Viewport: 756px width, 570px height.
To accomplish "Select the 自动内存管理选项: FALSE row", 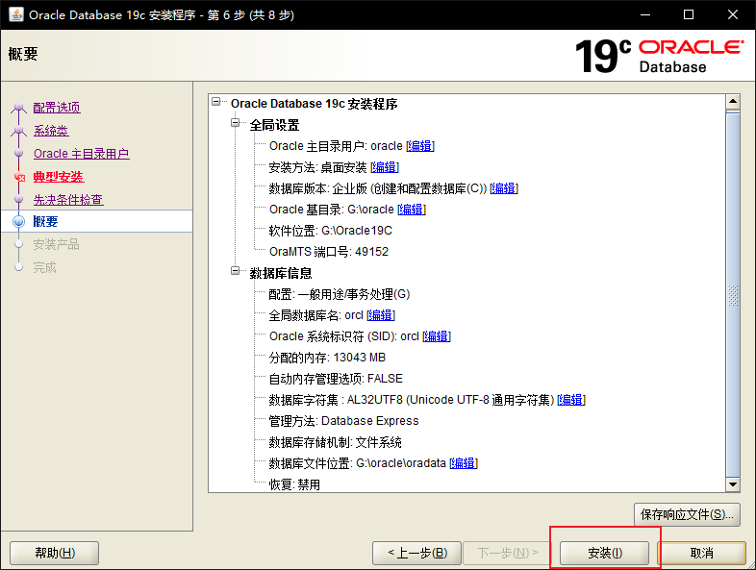I will (336, 379).
